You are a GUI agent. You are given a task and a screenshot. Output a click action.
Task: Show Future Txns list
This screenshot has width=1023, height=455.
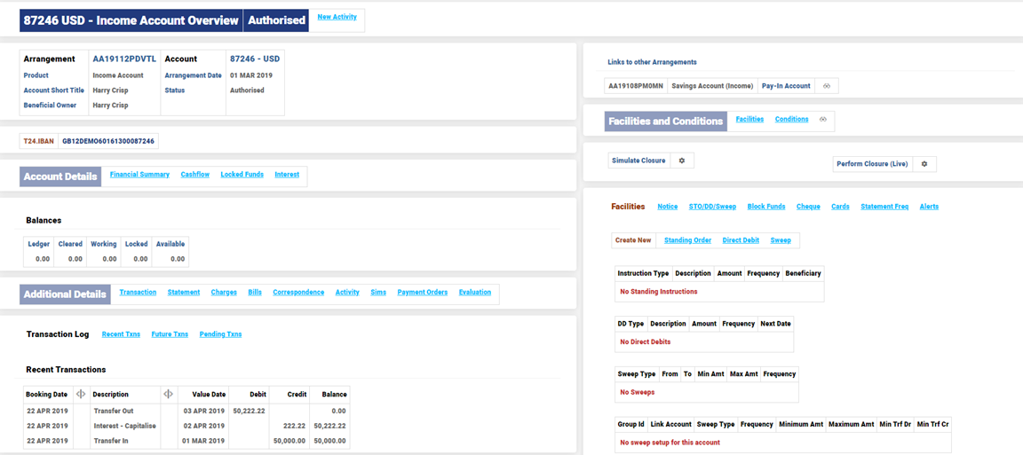pos(170,334)
